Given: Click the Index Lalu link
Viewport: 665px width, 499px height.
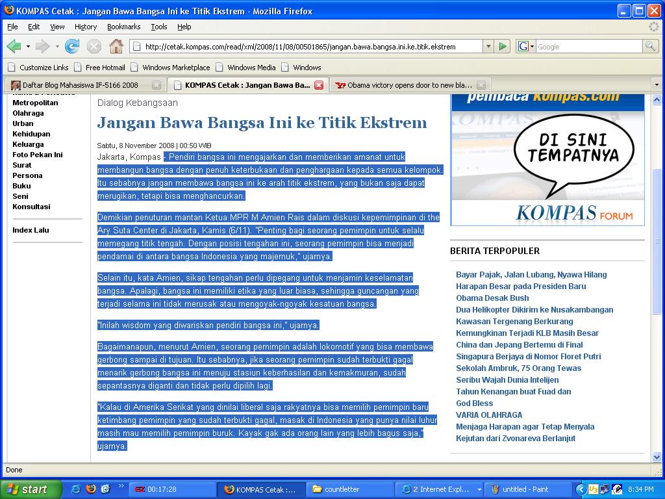Looking at the screenshot, I should coord(31,230).
